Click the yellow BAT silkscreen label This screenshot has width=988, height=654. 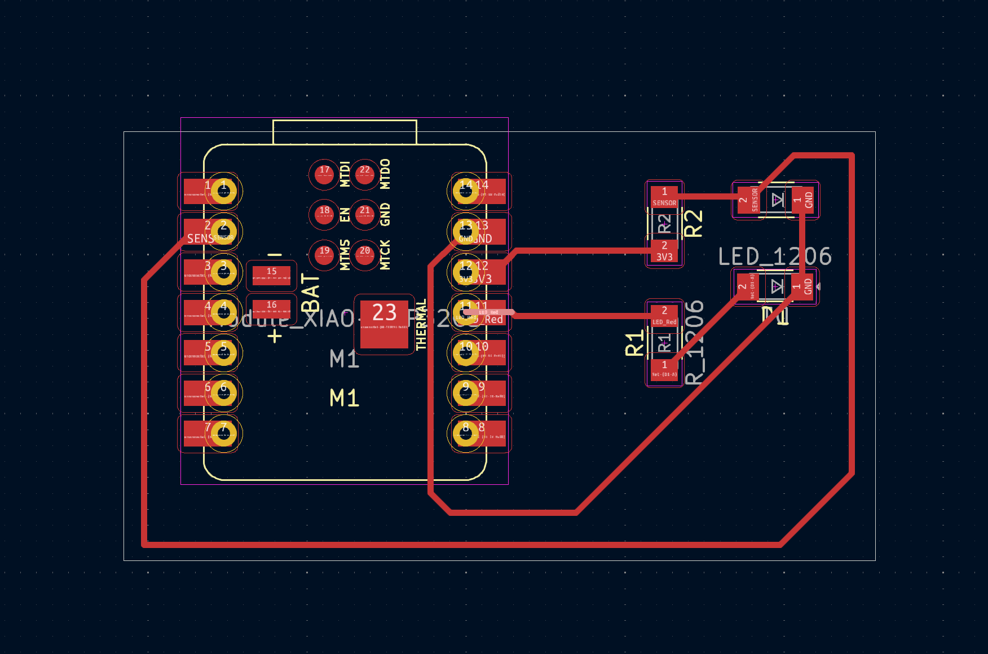[311, 293]
